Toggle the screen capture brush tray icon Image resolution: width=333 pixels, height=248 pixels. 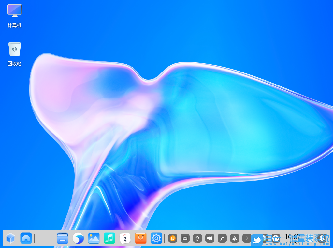pyautogui.click(x=222, y=238)
